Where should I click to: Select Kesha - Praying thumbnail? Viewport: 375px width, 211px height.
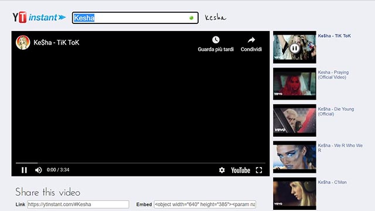pos(295,84)
